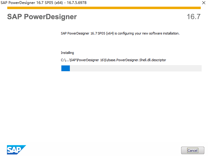Click the window title bar text
Image resolution: width=208 pixels, height=156 pixels.
point(44,3)
